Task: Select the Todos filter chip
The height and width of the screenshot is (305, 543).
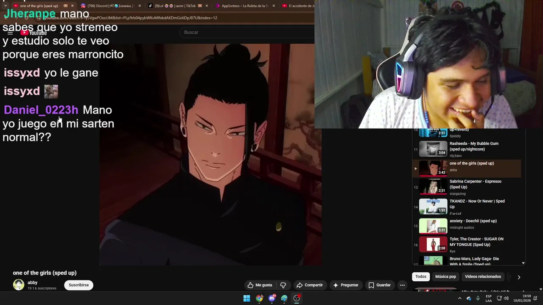Action: pyautogui.click(x=421, y=277)
